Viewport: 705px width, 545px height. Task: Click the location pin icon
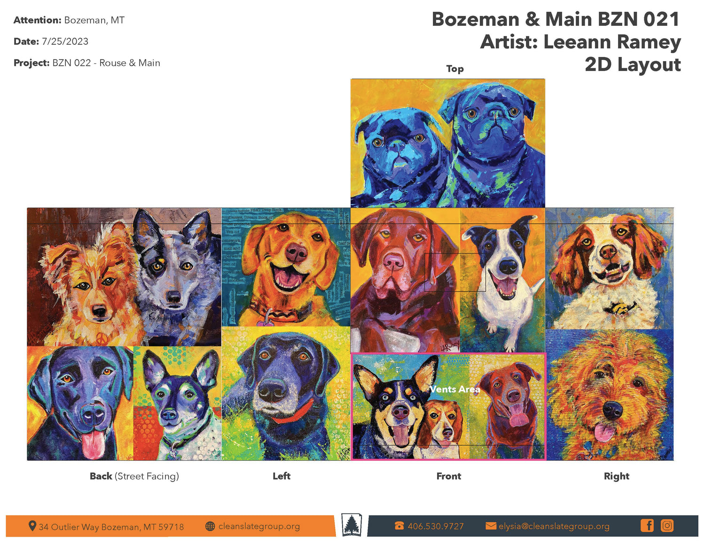coord(32,526)
